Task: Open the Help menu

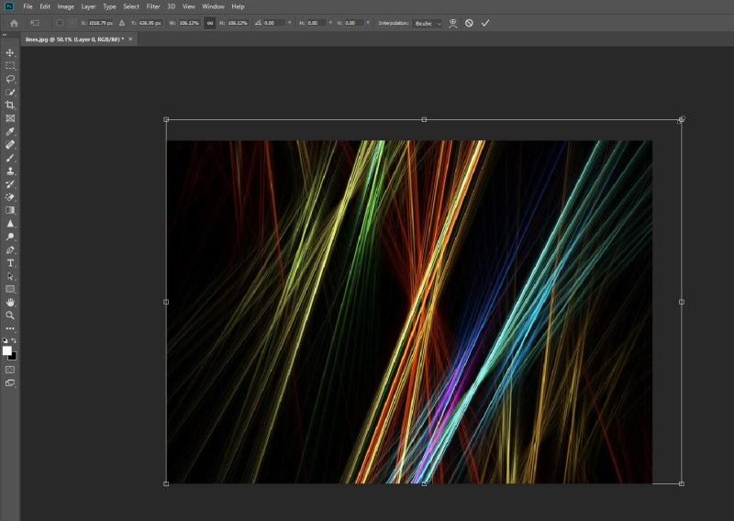Action: click(x=238, y=6)
